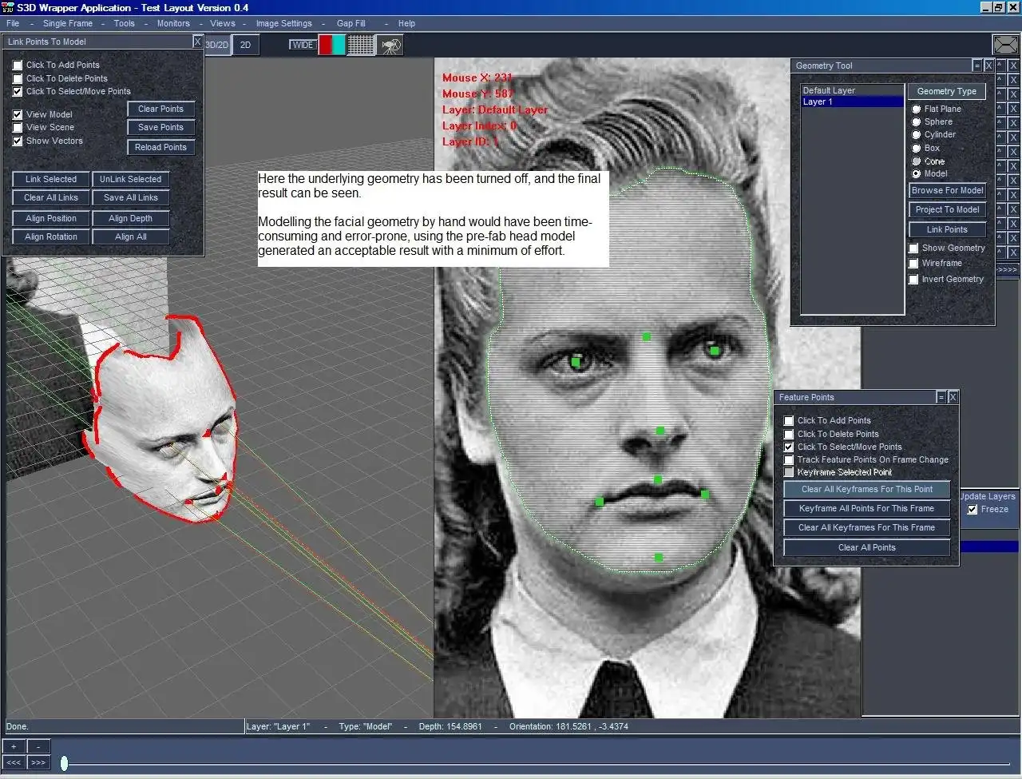Collapse the Feature Points panel
Screen dimensions: 1022x779
pyautogui.click(x=941, y=397)
